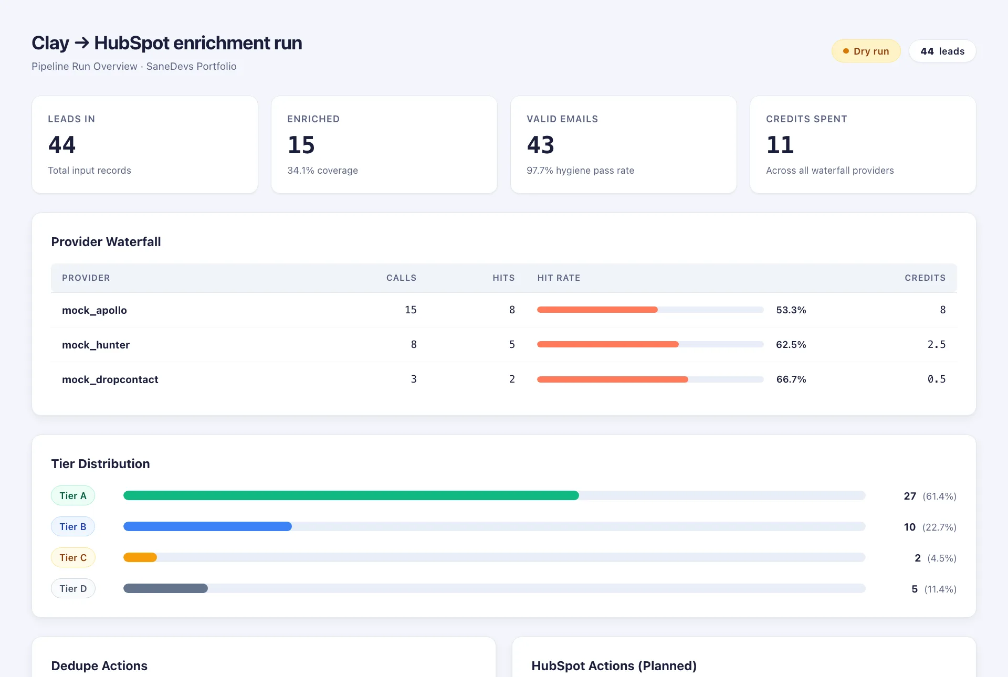
Task: Click the Calls column header
Action: point(401,278)
